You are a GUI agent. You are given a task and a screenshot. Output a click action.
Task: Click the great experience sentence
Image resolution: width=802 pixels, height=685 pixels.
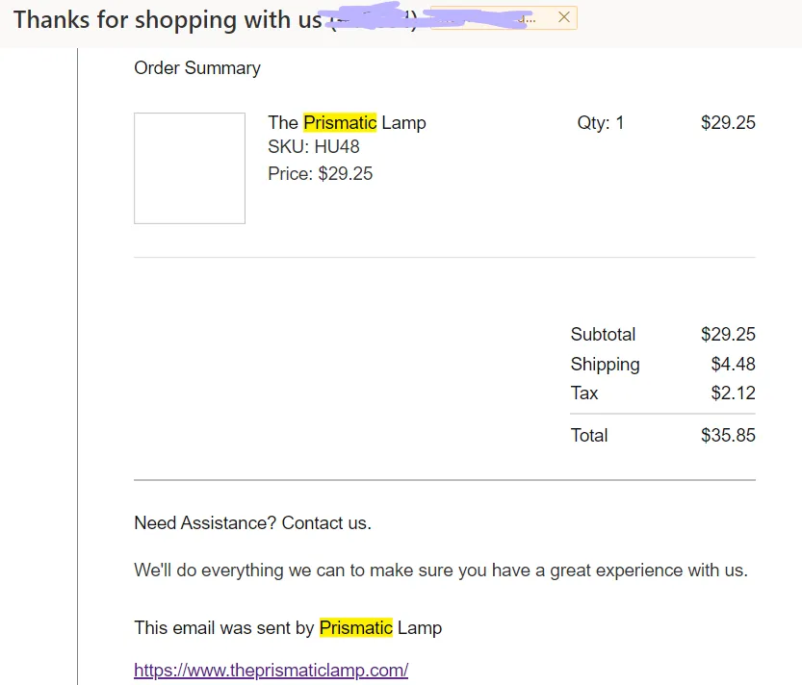(441, 570)
